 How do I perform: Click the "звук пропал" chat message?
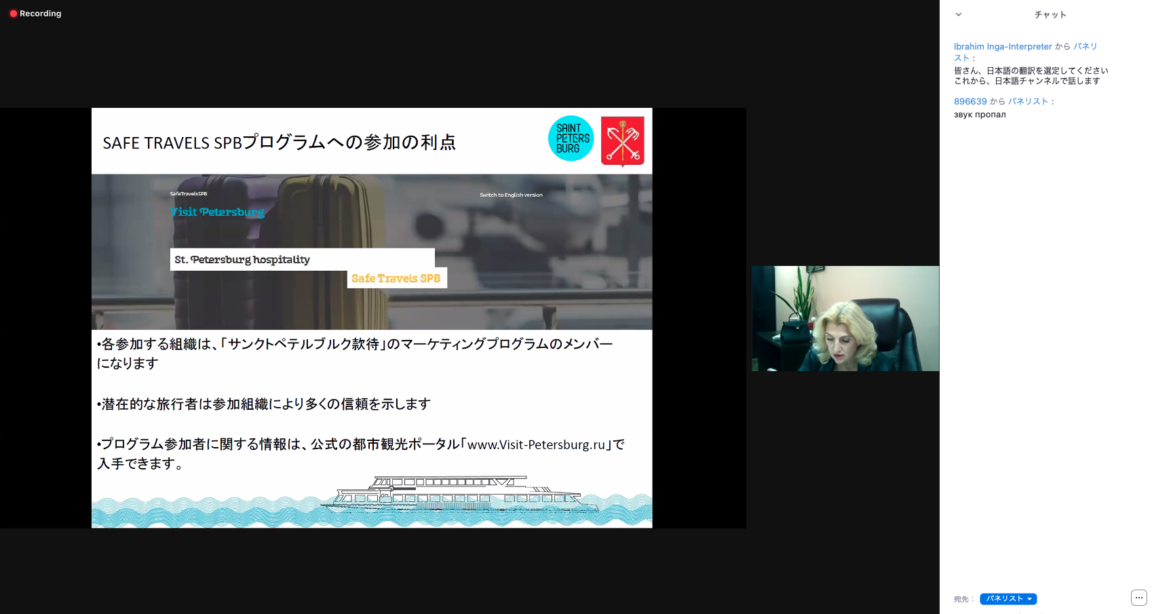point(980,115)
